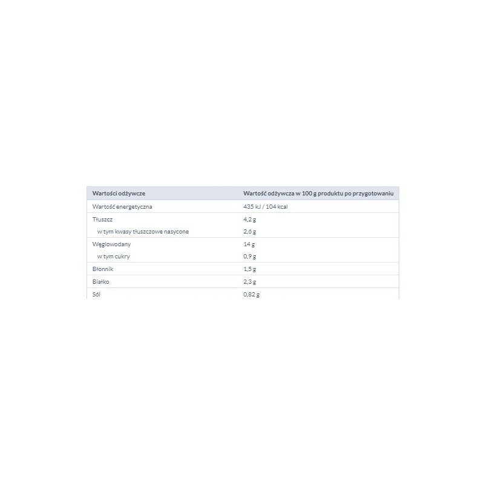This screenshot has height=484, width=484.
Task: Select the 'Wartość energetyczna' row label
Action: click(x=122, y=207)
